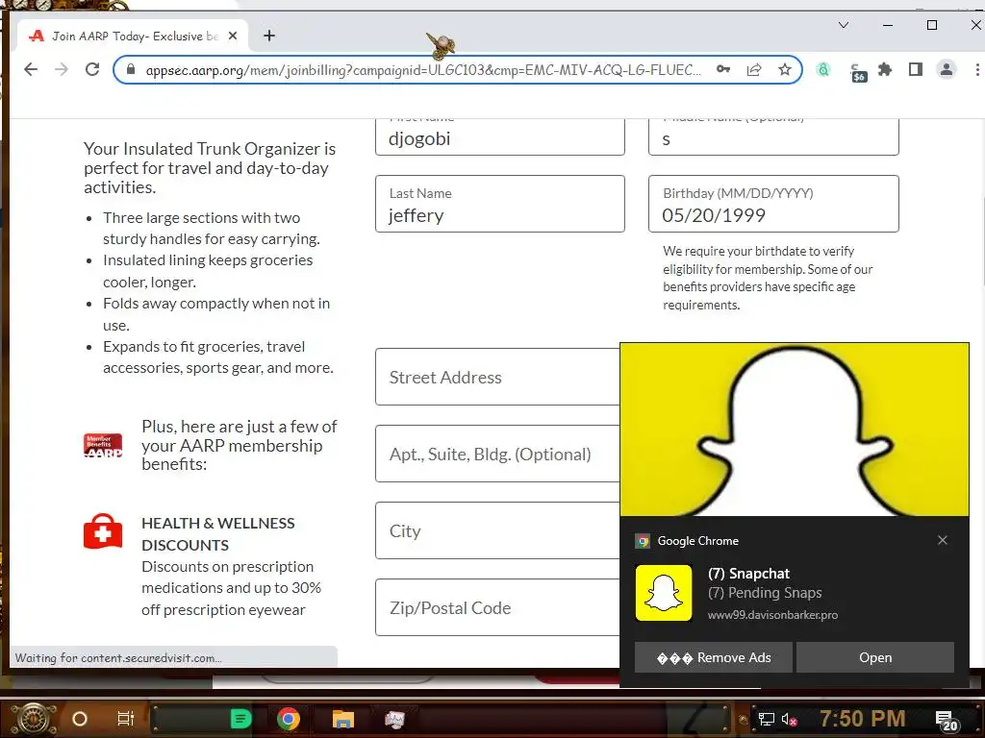Screen dimensions: 985x738
Task: Click the address bar URL
Action: 423,69
